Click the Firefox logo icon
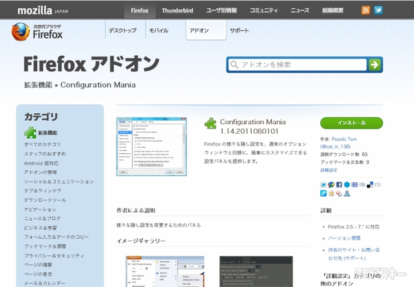 21,32
